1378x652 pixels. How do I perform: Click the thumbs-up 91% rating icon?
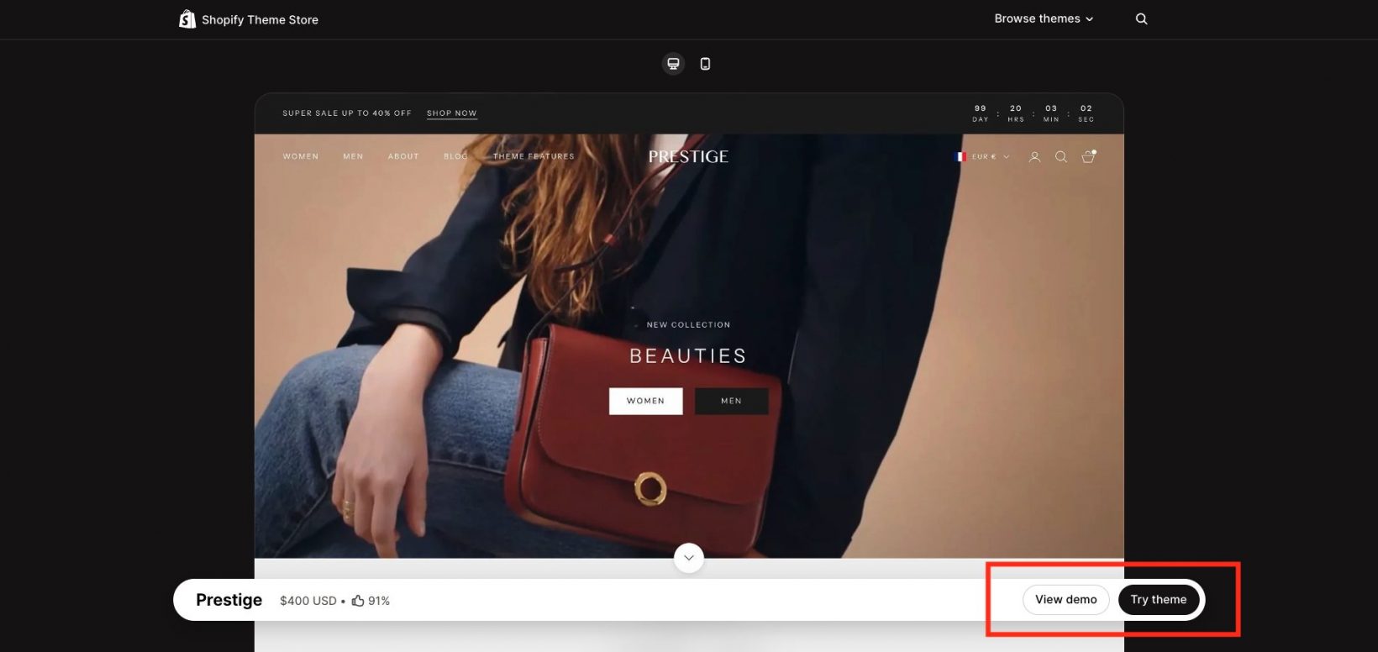point(358,601)
